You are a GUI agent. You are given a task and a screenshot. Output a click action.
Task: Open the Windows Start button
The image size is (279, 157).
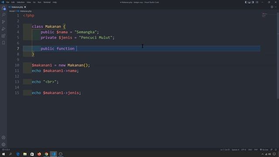(x=3, y=154)
